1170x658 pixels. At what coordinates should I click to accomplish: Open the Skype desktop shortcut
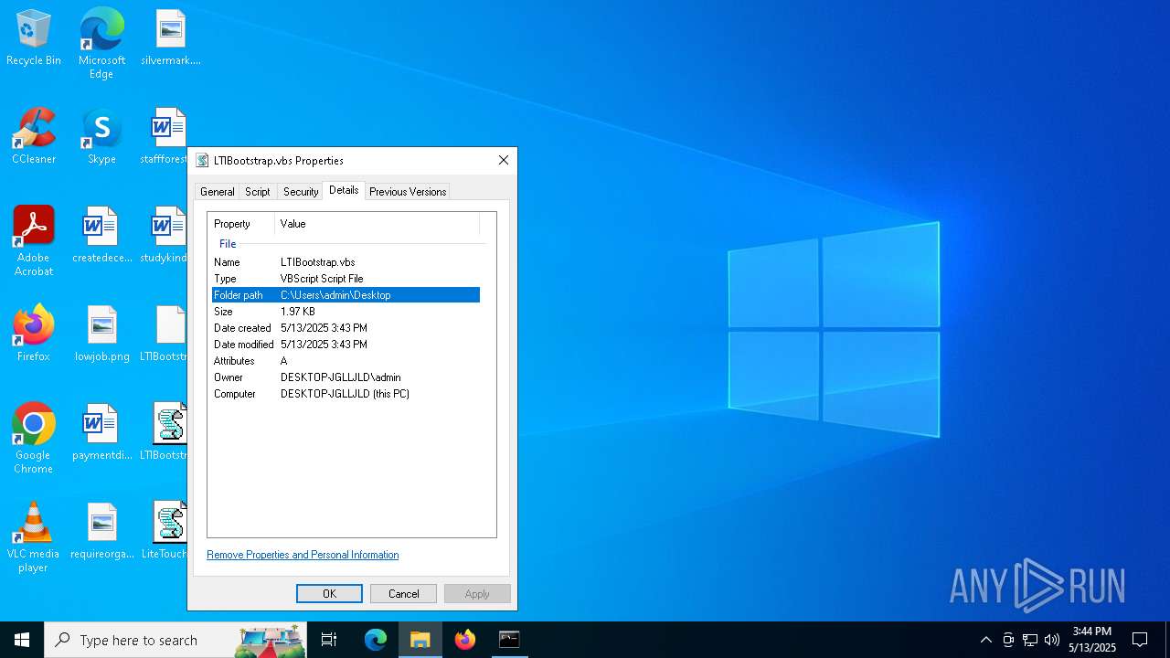click(101, 136)
